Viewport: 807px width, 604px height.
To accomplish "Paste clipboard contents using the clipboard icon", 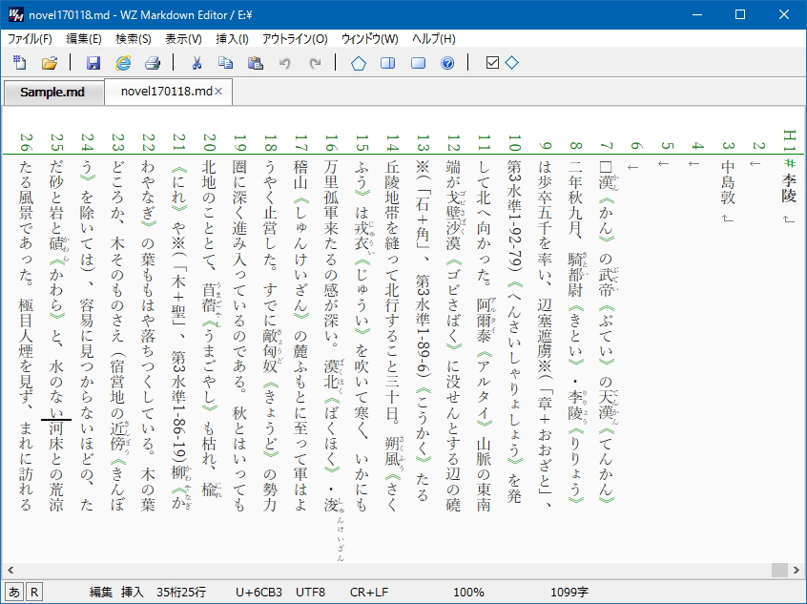I will point(256,63).
